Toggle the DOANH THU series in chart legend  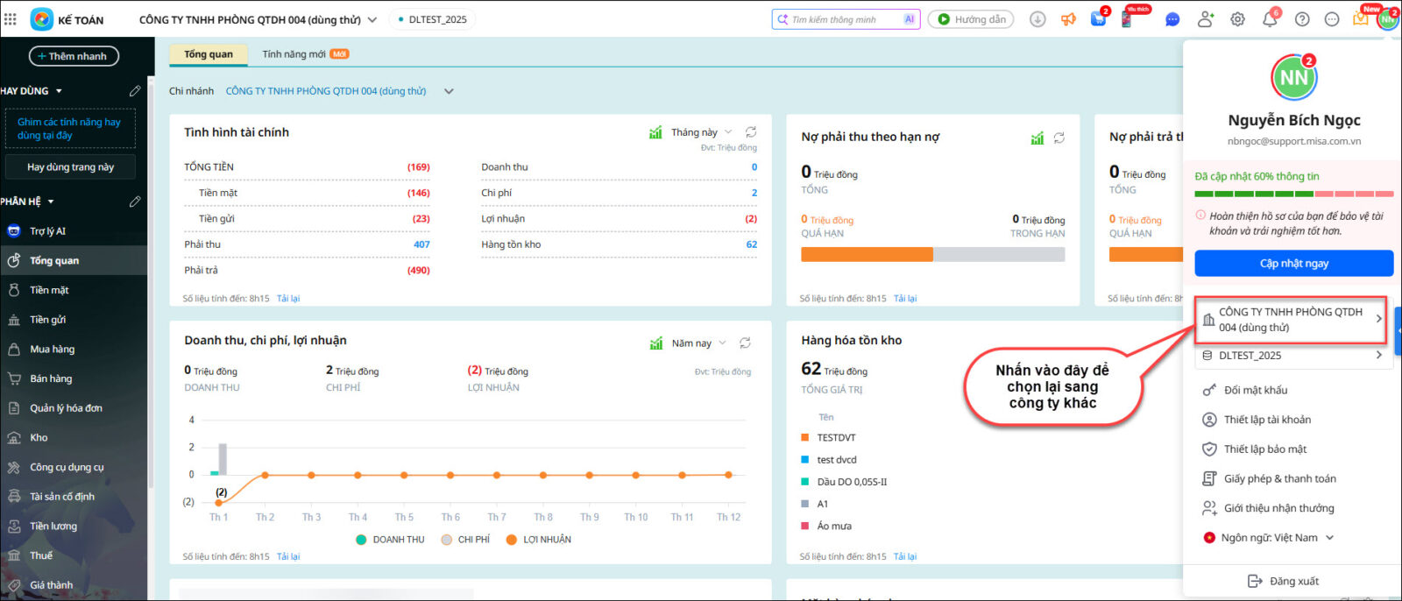tap(390, 540)
